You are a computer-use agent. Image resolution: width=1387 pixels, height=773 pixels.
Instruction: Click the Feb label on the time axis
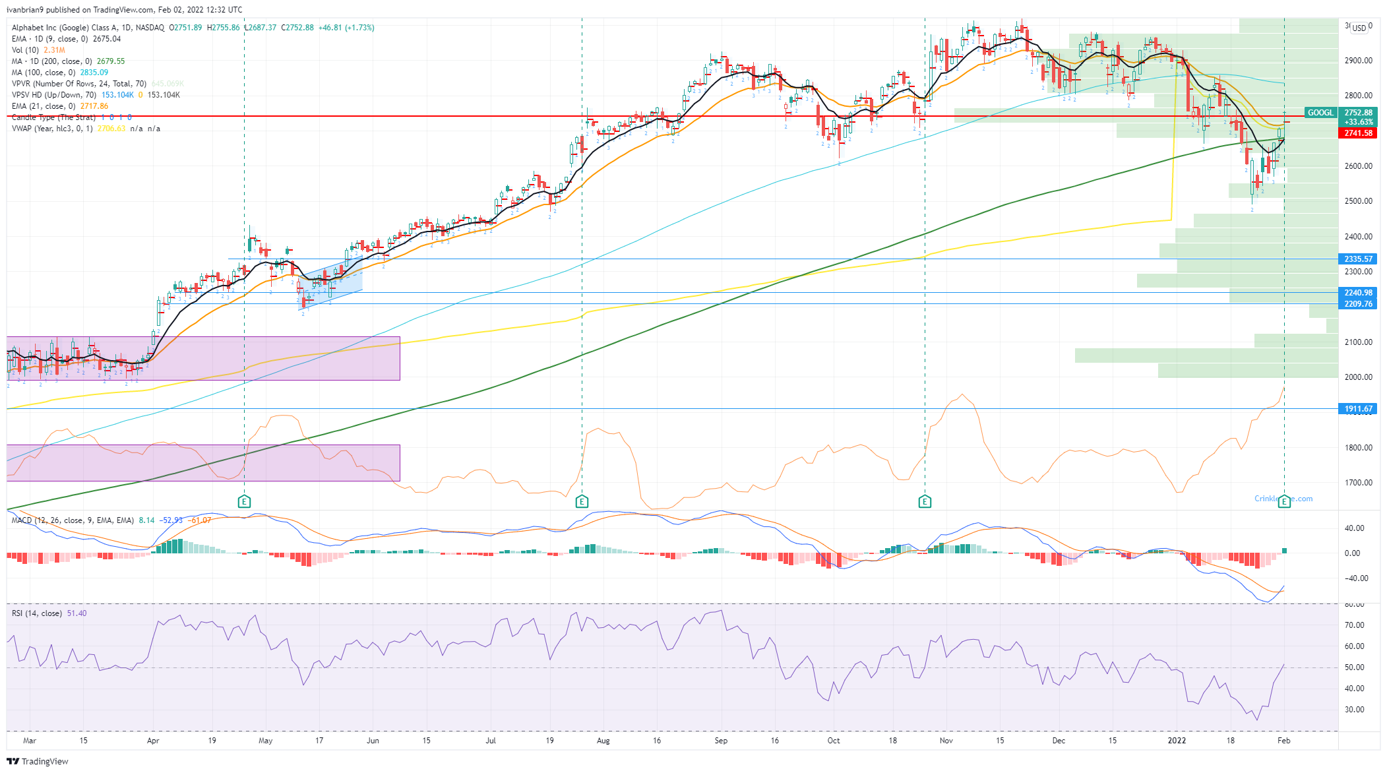click(x=1284, y=741)
